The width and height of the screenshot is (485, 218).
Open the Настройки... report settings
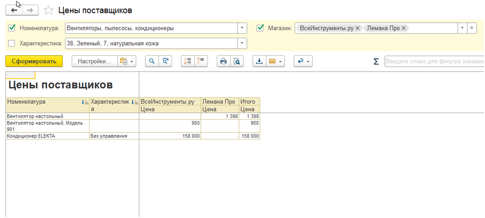click(x=94, y=61)
